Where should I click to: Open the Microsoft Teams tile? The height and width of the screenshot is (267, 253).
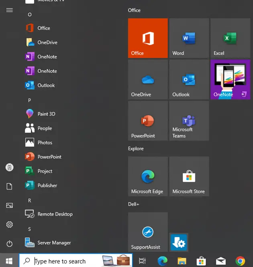click(x=189, y=121)
